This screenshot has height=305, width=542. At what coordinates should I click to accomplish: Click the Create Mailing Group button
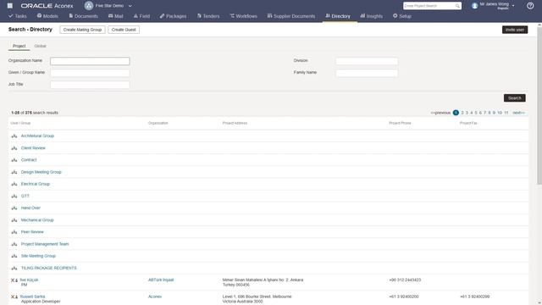tap(82, 30)
